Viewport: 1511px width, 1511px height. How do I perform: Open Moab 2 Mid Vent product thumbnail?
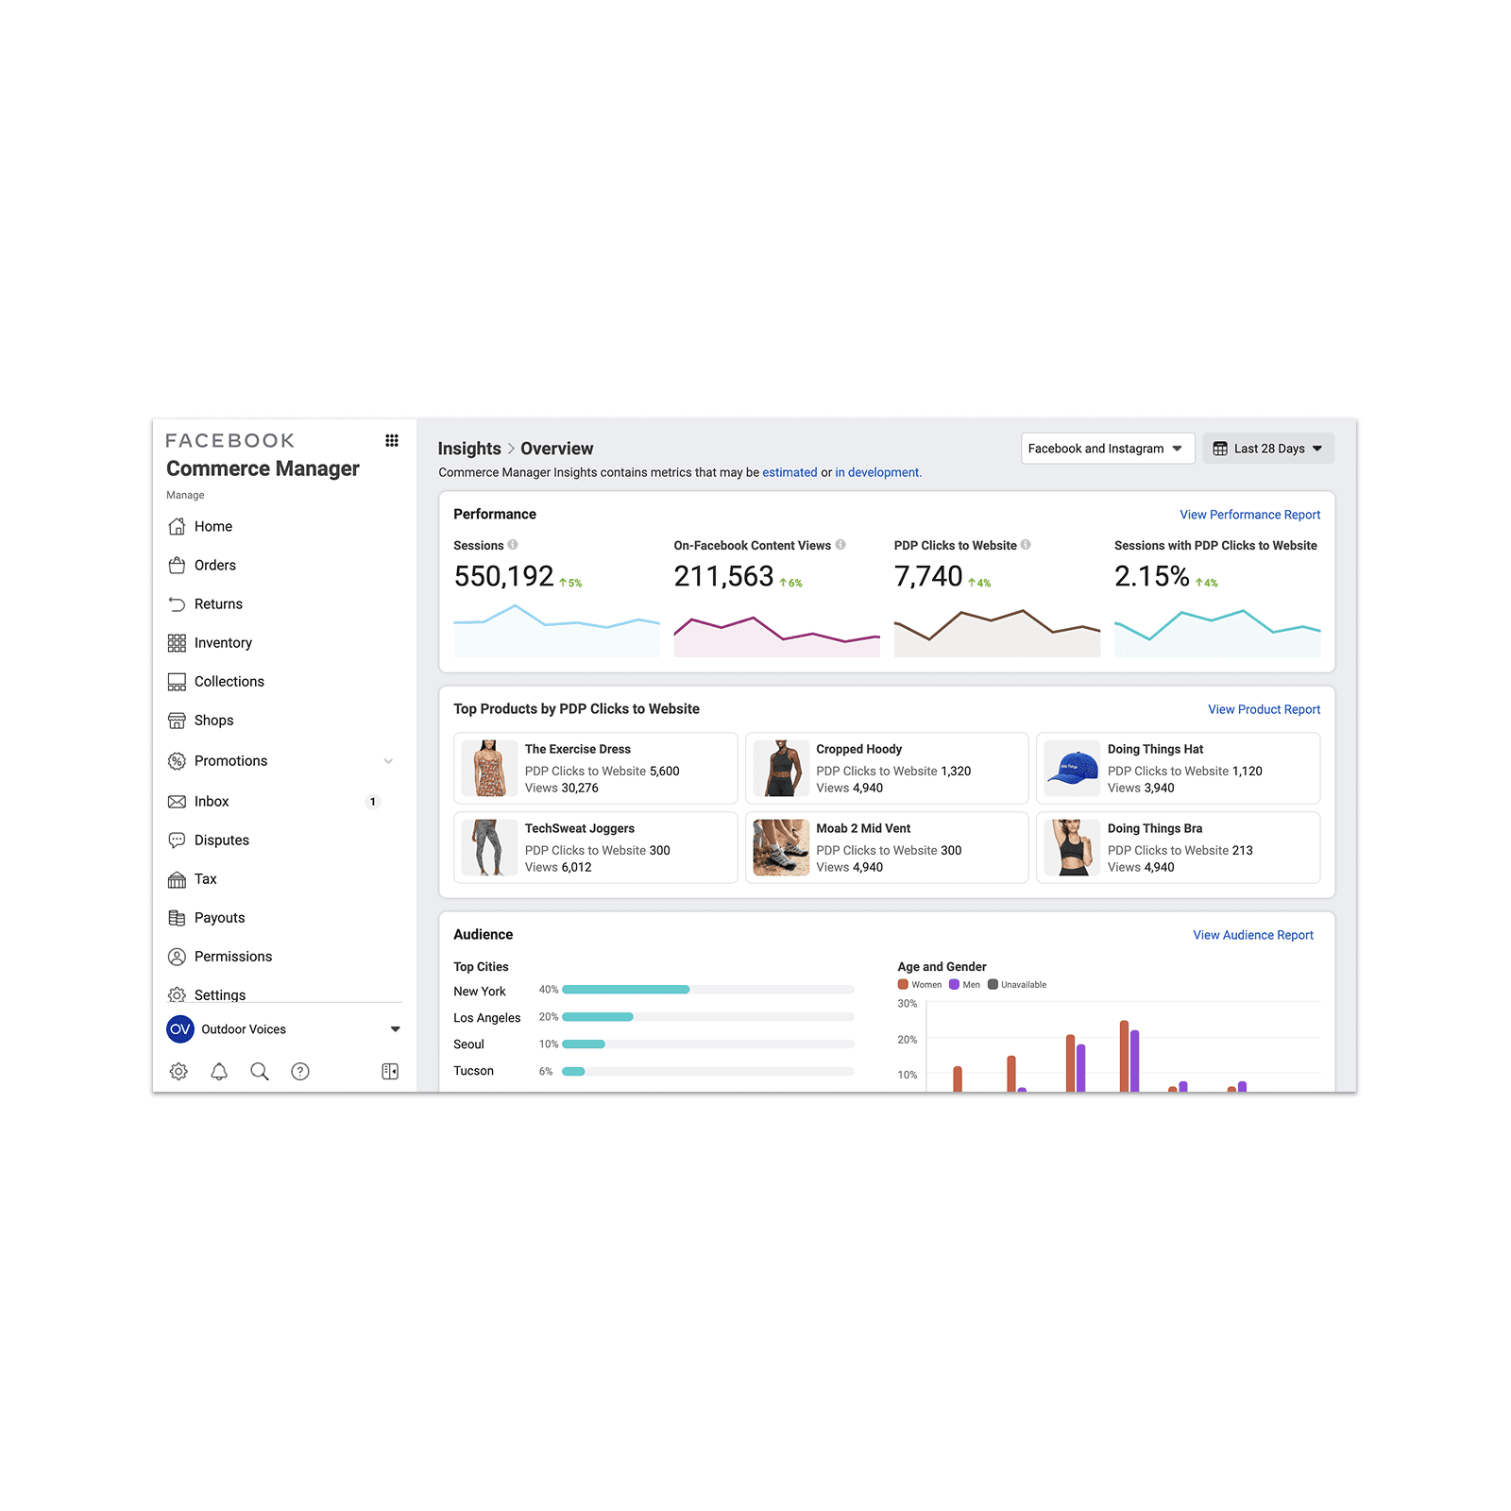click(x=781, y=848)
